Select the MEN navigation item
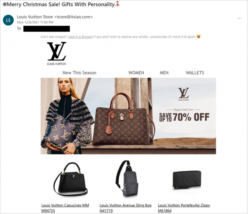This screenshot has width=248, height=214. click(x=164, y=73)
